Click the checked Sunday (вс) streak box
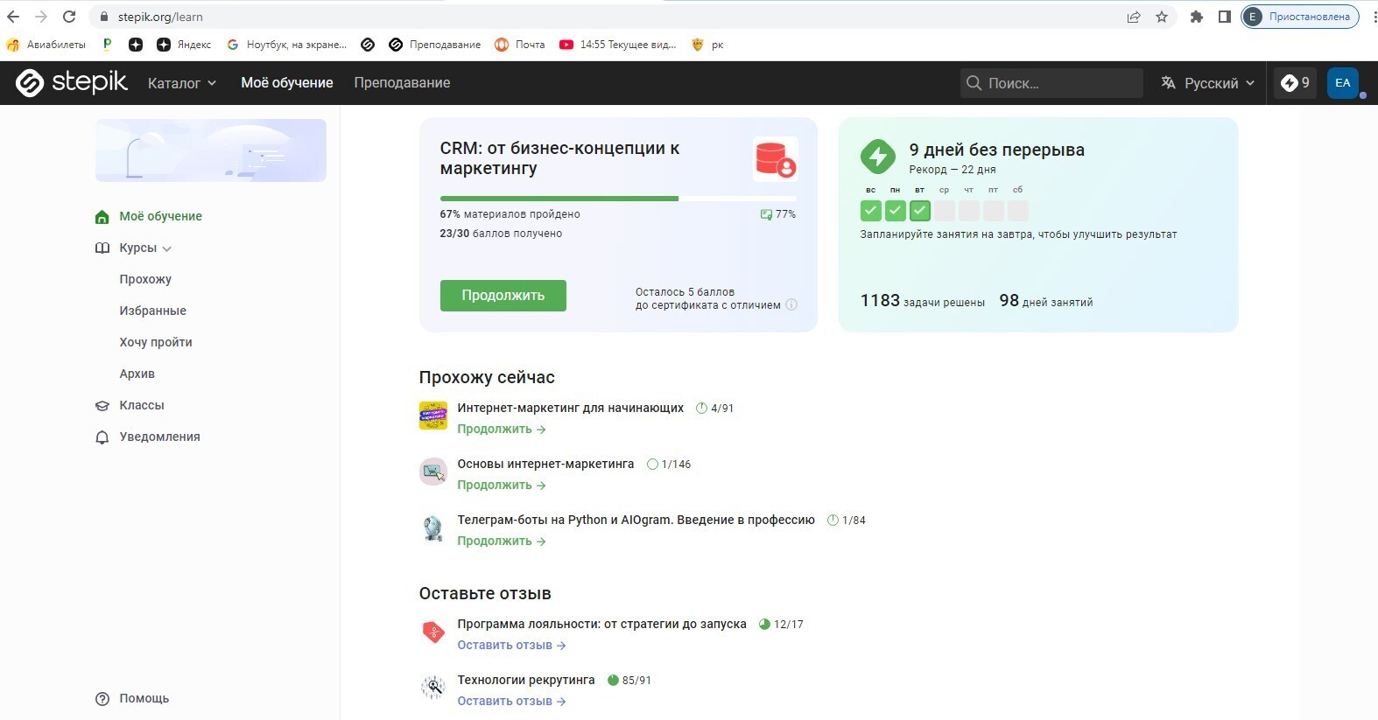The width and height of the screenshot is (1378, 720). (x=870, y=211)
